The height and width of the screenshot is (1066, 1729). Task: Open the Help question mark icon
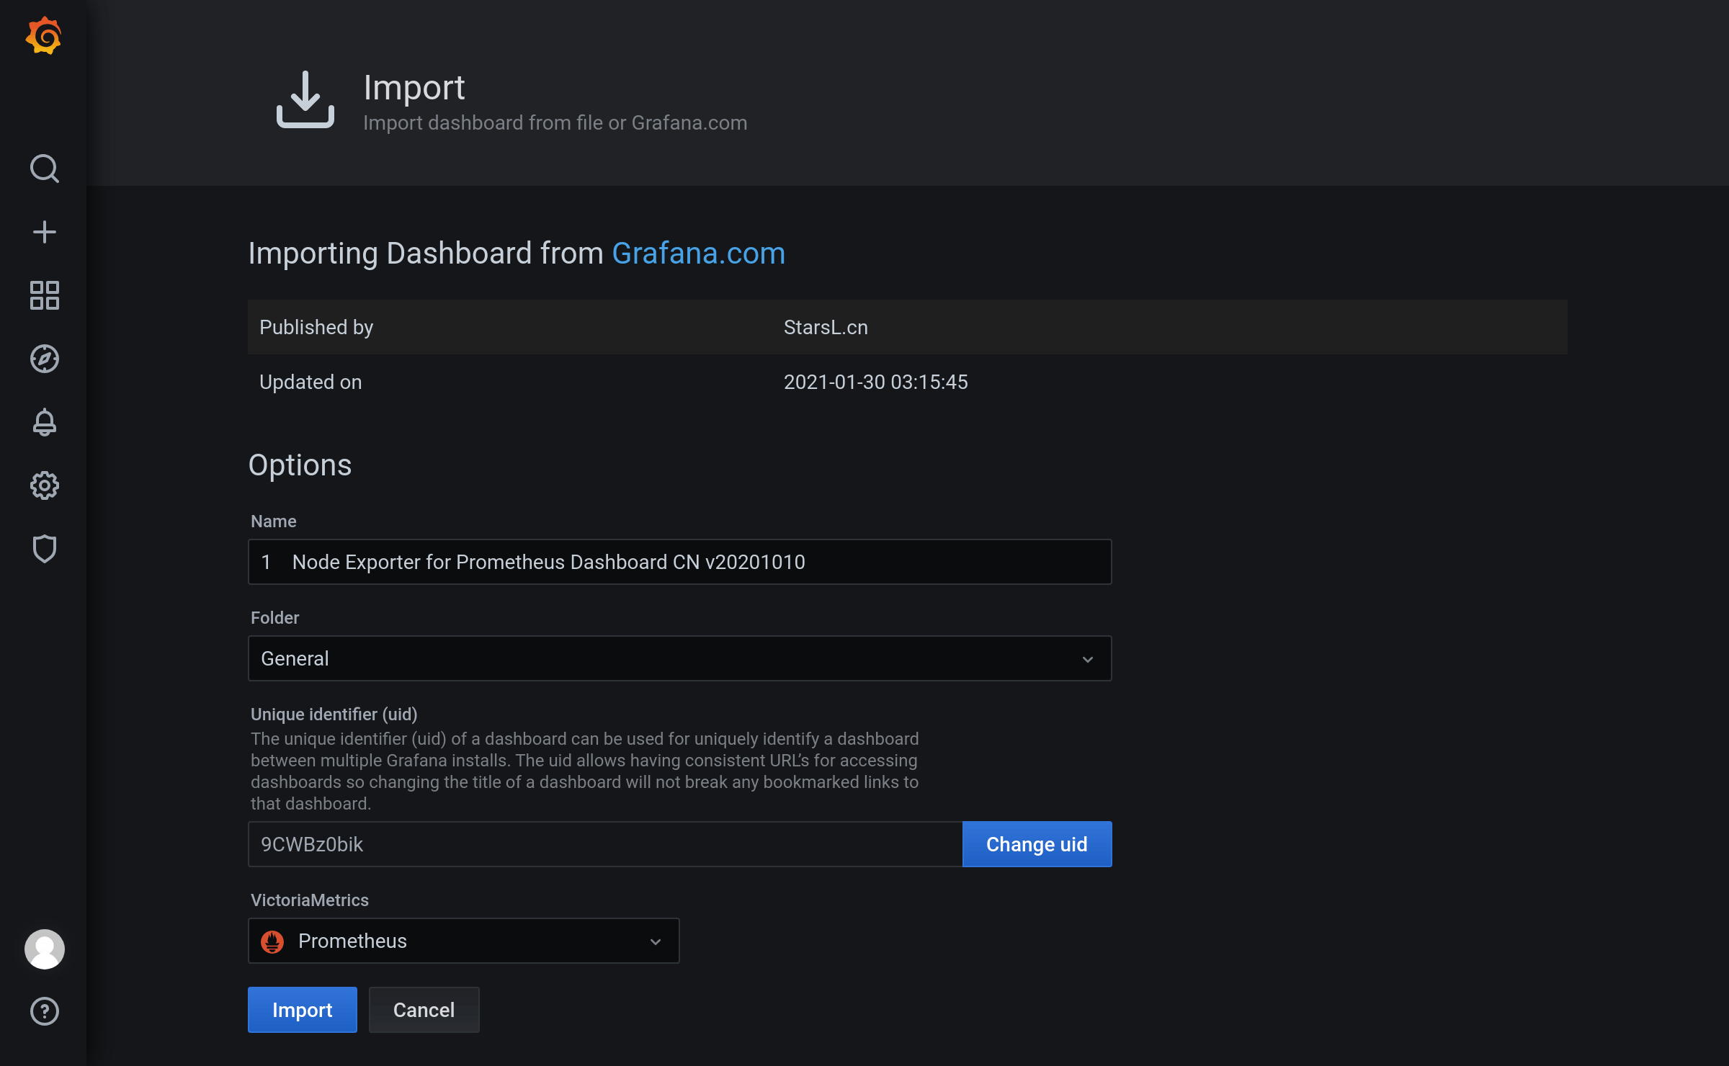point(43,1011)
